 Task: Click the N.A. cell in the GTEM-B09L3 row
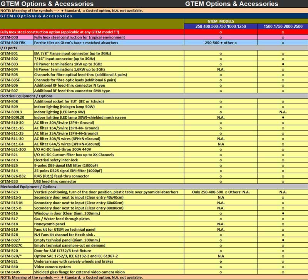point(283,112)
